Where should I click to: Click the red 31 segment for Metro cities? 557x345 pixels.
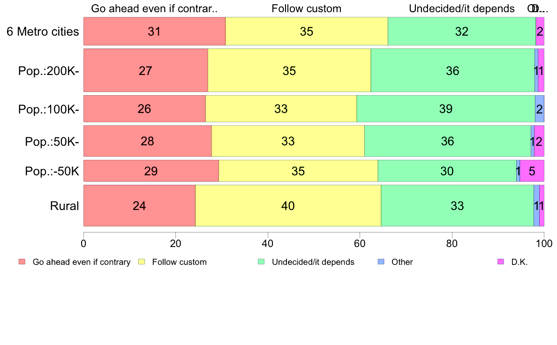pos(155,31)
